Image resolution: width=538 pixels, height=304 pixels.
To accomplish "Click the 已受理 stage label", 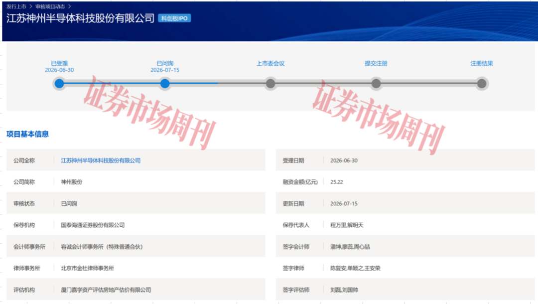I will pos(59,63).
